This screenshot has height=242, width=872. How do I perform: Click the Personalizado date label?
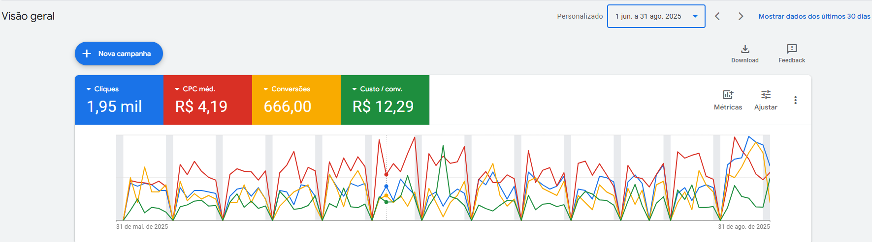(x=580, y=16)
